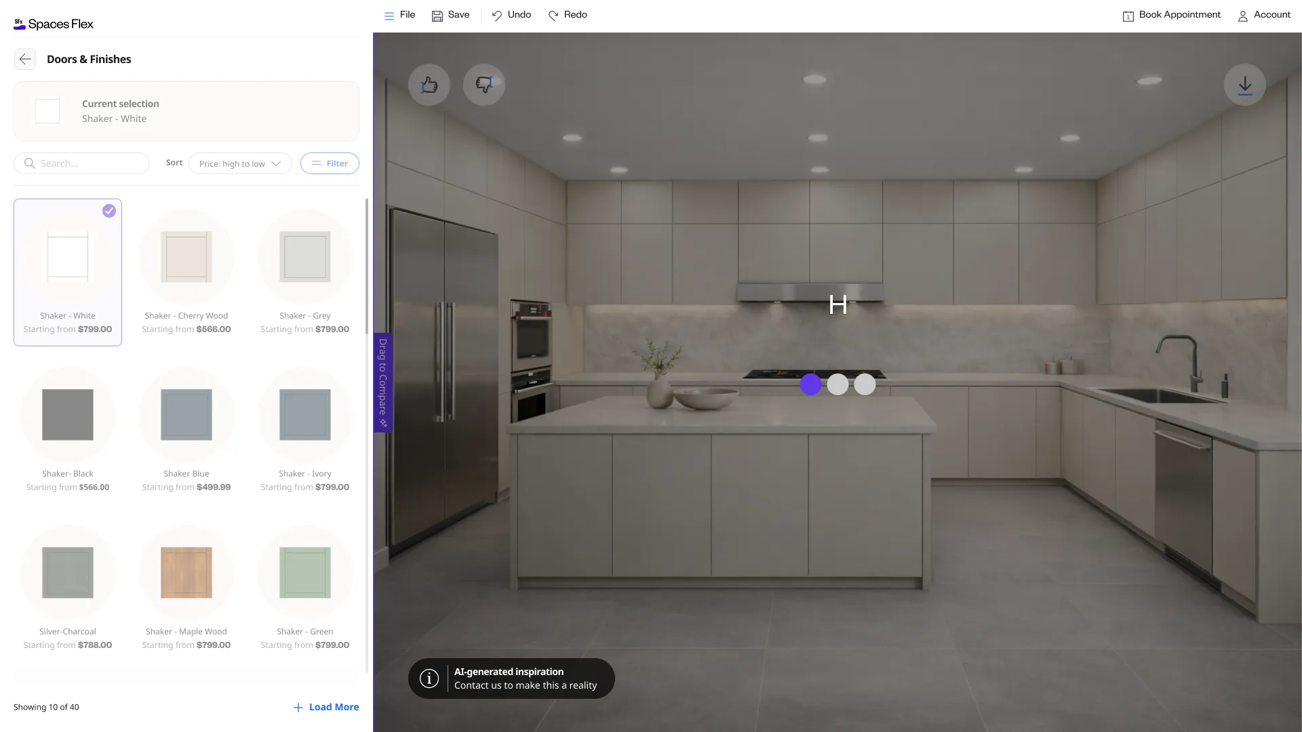Click Silver-Charcoal price $788.00
Screen dimensions: 1302x732
[95, 645]
